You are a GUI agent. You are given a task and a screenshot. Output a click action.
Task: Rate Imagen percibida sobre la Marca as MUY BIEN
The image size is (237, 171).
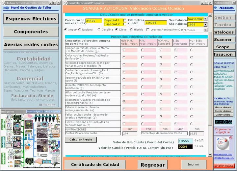192,50
